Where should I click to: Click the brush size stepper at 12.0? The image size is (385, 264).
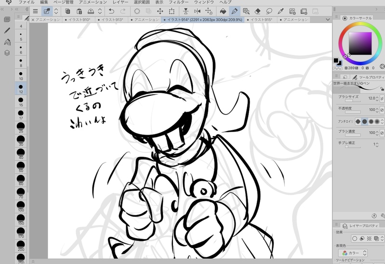point(377,98)
